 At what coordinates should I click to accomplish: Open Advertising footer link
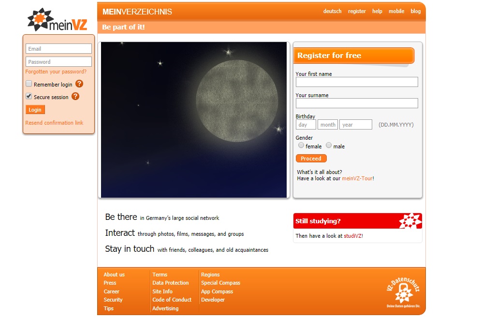coord(165,308)
